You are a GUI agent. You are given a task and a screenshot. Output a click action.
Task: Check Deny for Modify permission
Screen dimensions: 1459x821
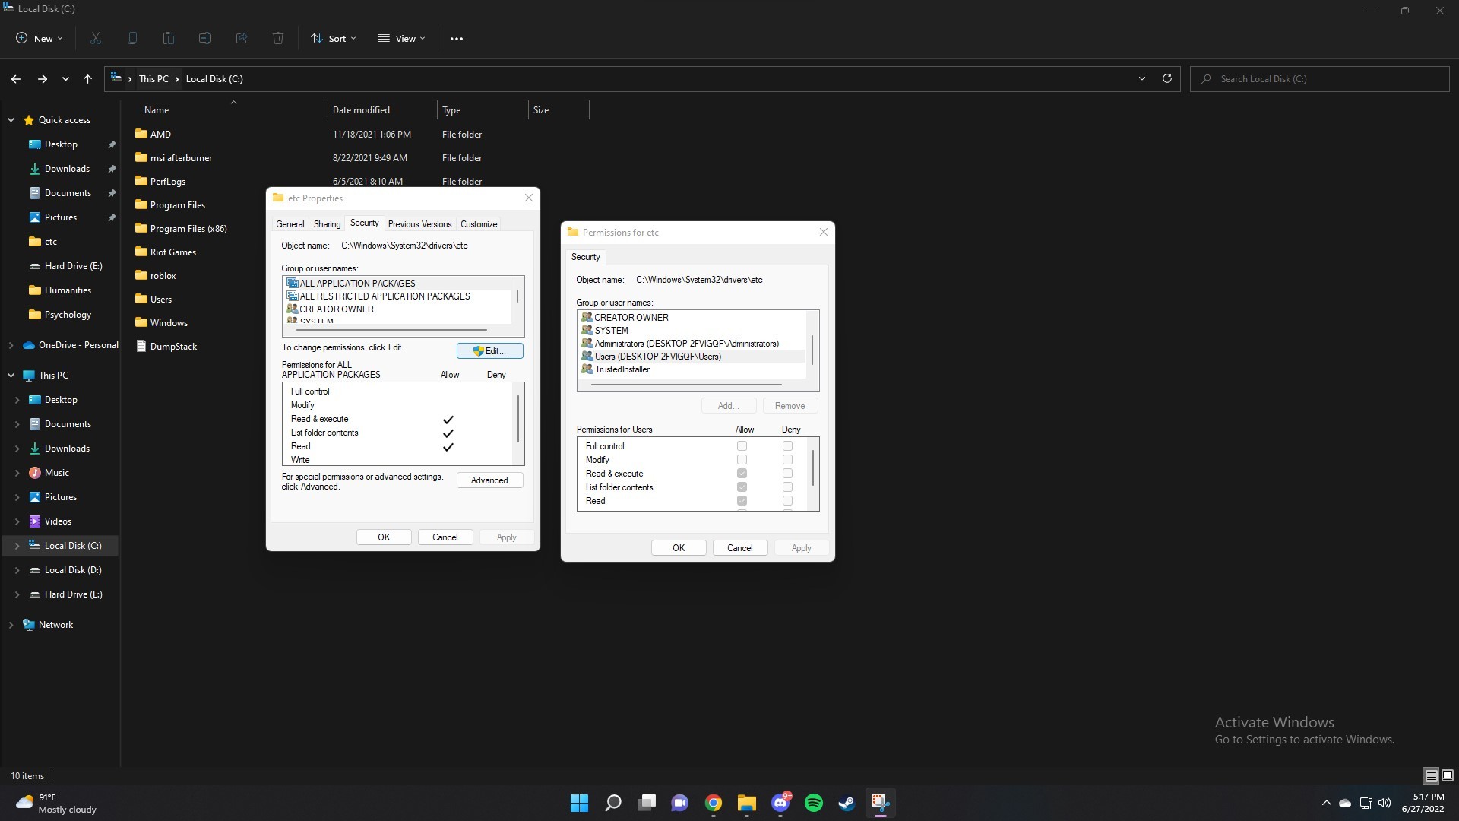(x=787, y=460)
